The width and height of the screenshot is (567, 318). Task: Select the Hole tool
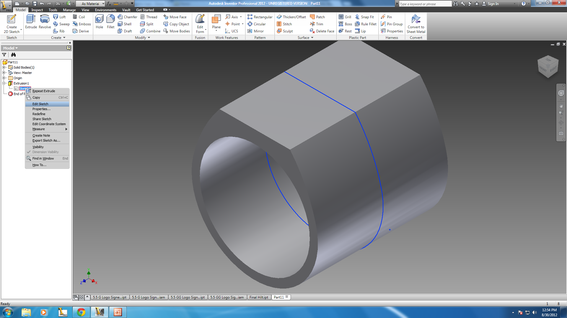click(x=99, y=21)
